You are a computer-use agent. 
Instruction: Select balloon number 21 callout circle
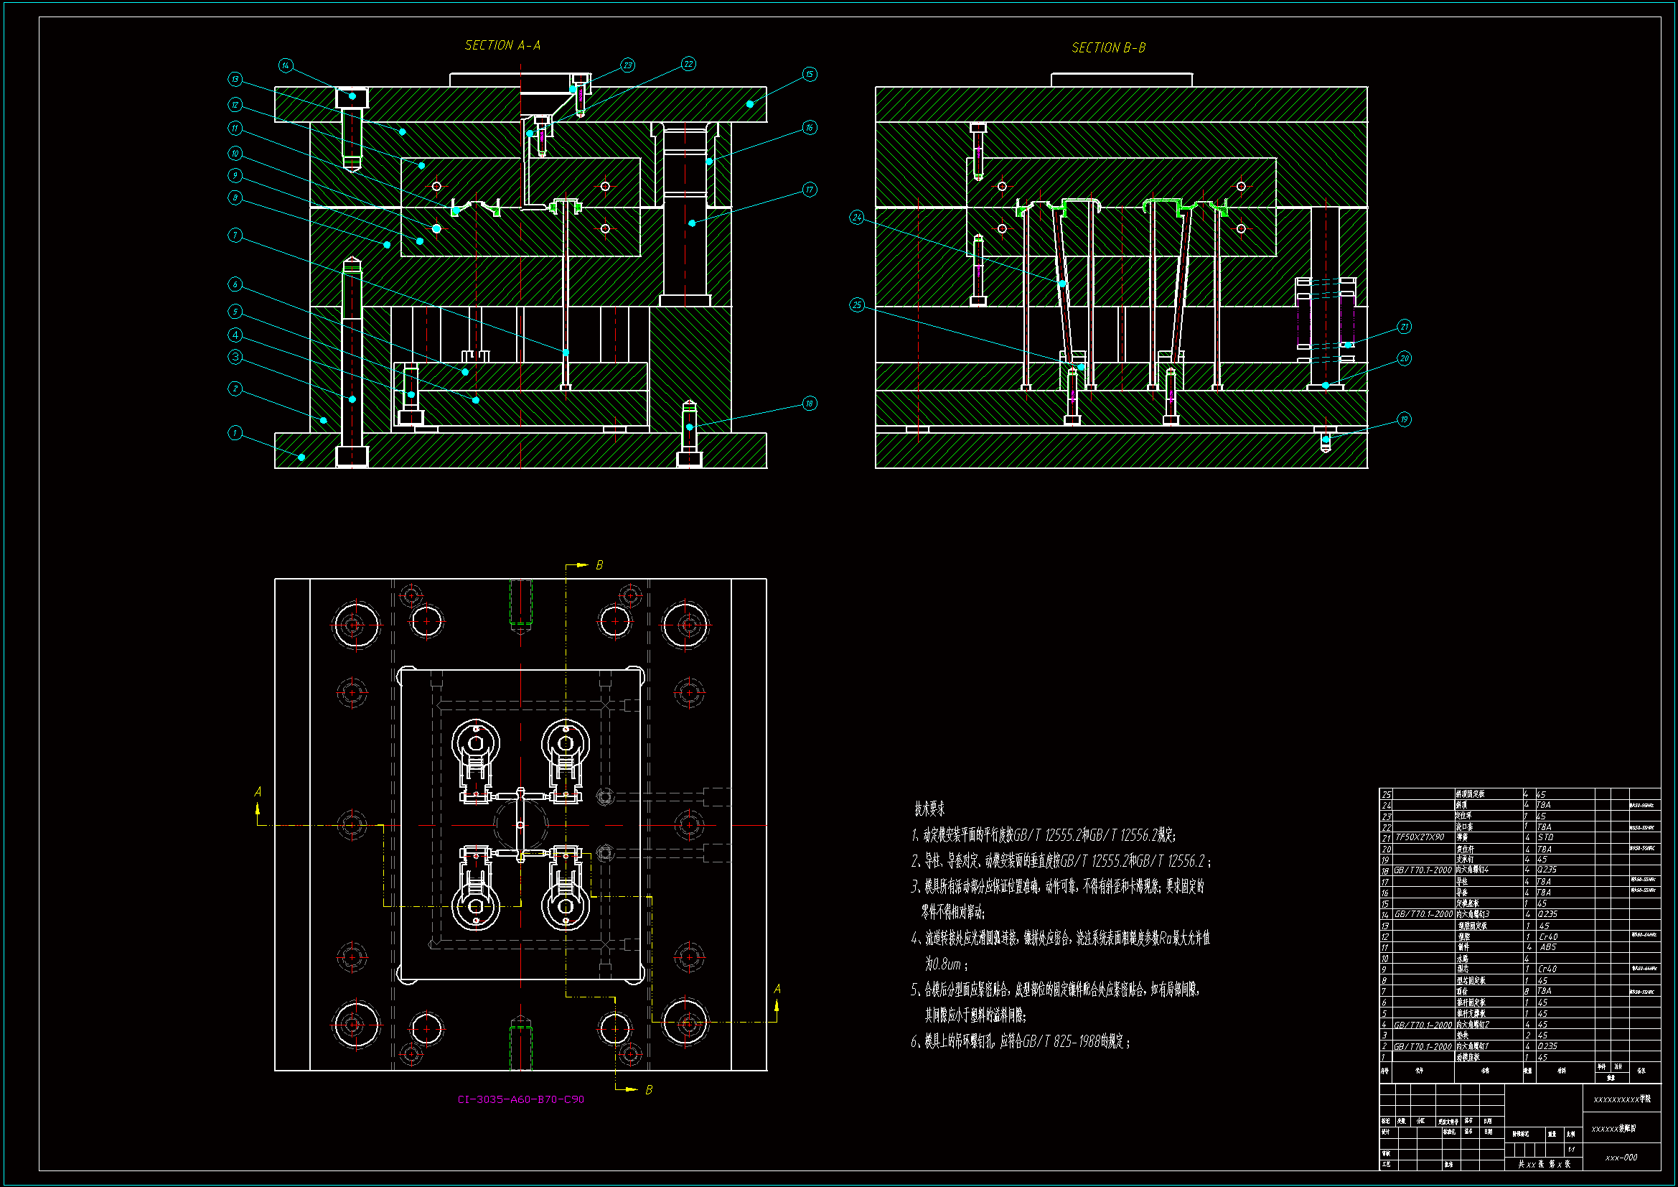[x=1404, y=327]
